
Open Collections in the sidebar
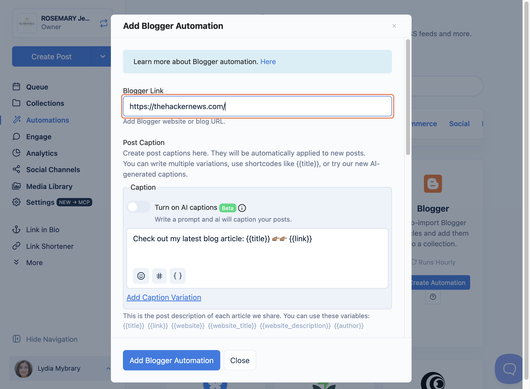tap(45, 103)
